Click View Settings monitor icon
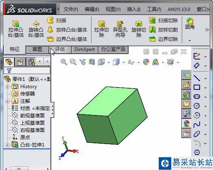Viewport: 213px width, 170px height. (x=170, y=62)
